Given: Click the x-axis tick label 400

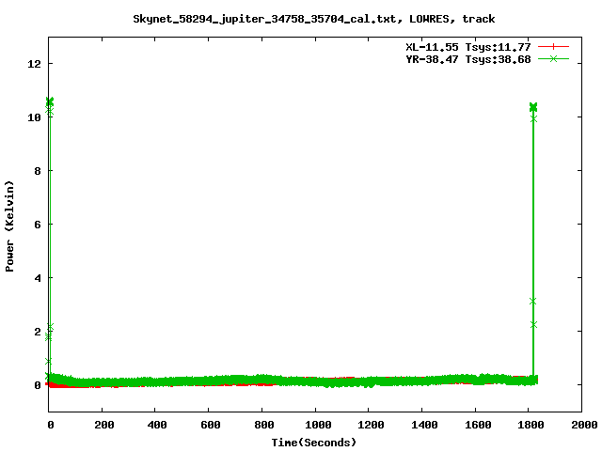Looking at the screenshot, I should (x=157, y=425).
